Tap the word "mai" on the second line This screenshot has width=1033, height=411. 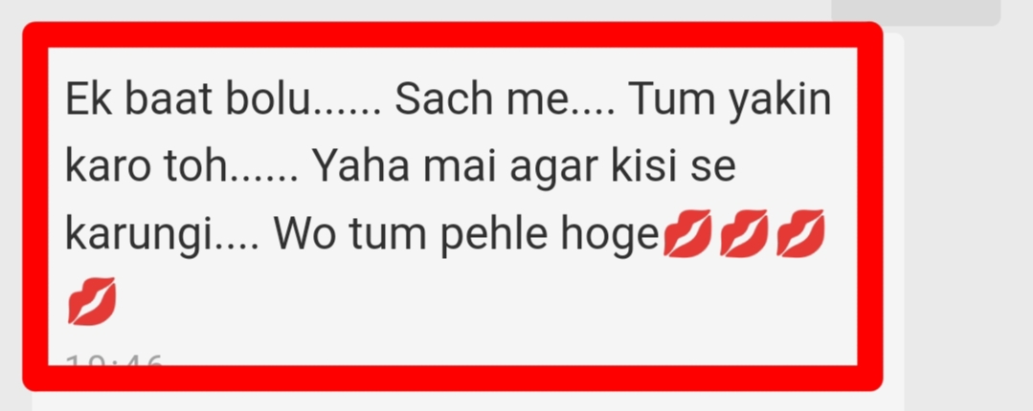(x=460, y=167)
